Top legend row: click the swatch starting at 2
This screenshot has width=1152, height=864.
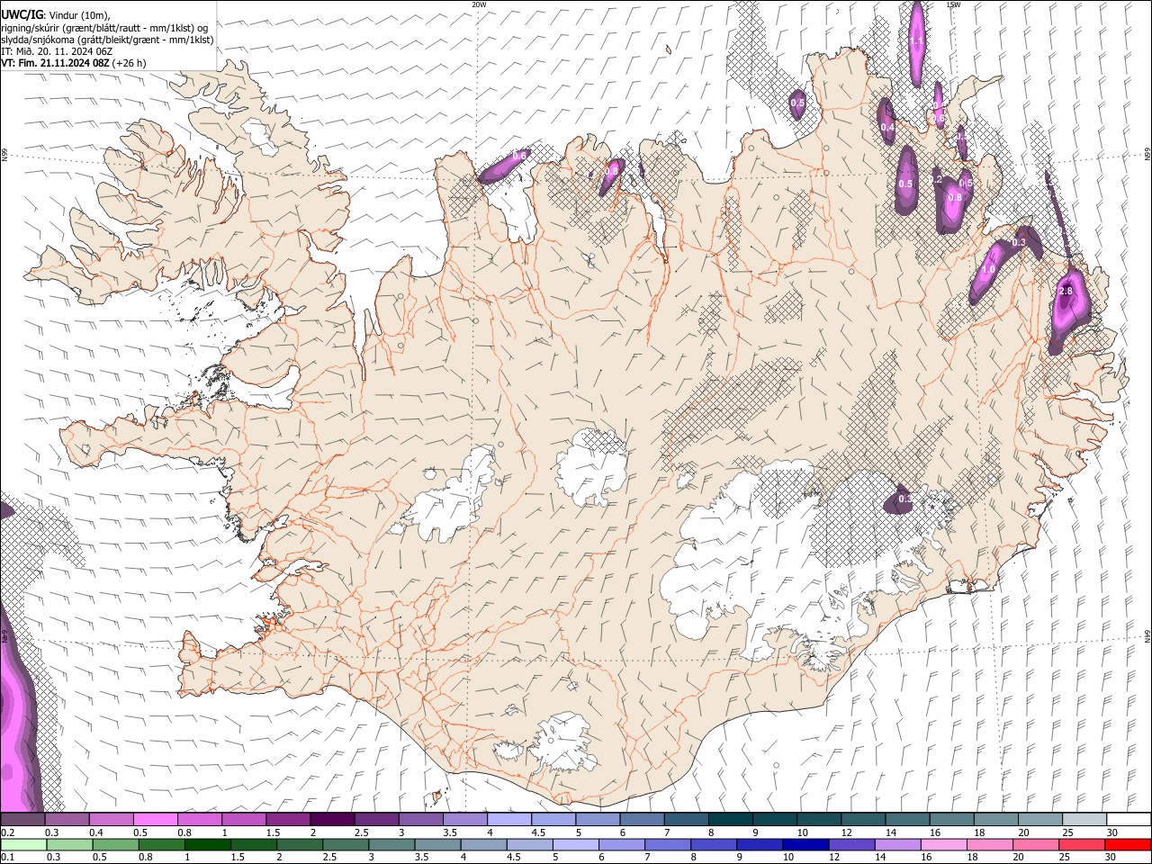click(332, 819)
